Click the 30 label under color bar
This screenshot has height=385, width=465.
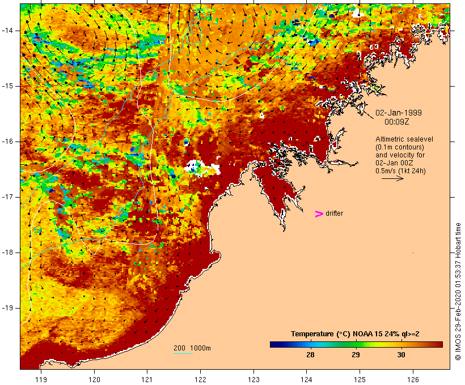[x=401, y=354]
